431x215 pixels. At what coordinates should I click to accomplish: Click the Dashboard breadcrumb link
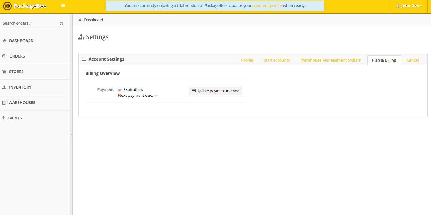coord(94,20)
